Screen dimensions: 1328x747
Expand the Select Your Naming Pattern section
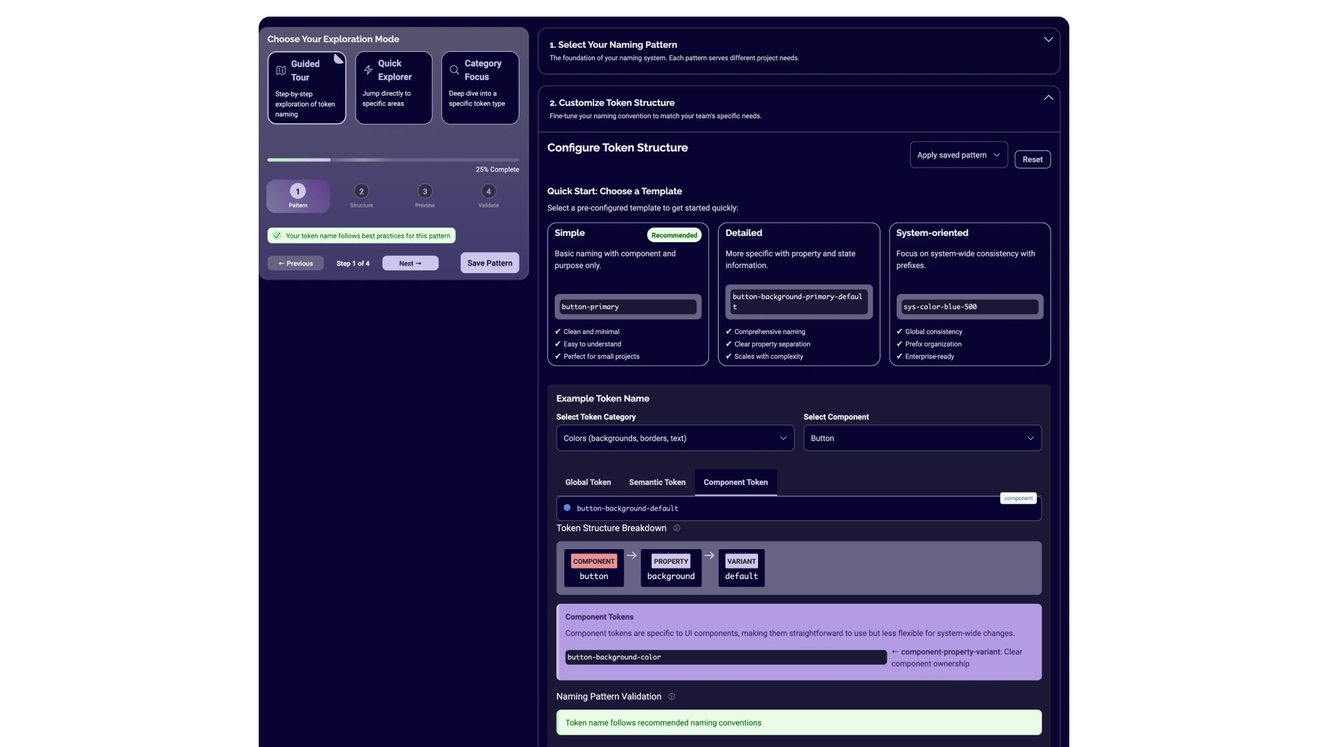[x=1048, y=40]
